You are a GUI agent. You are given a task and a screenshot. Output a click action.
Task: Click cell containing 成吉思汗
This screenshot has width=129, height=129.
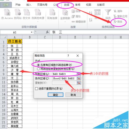click(x=15, y=58)
